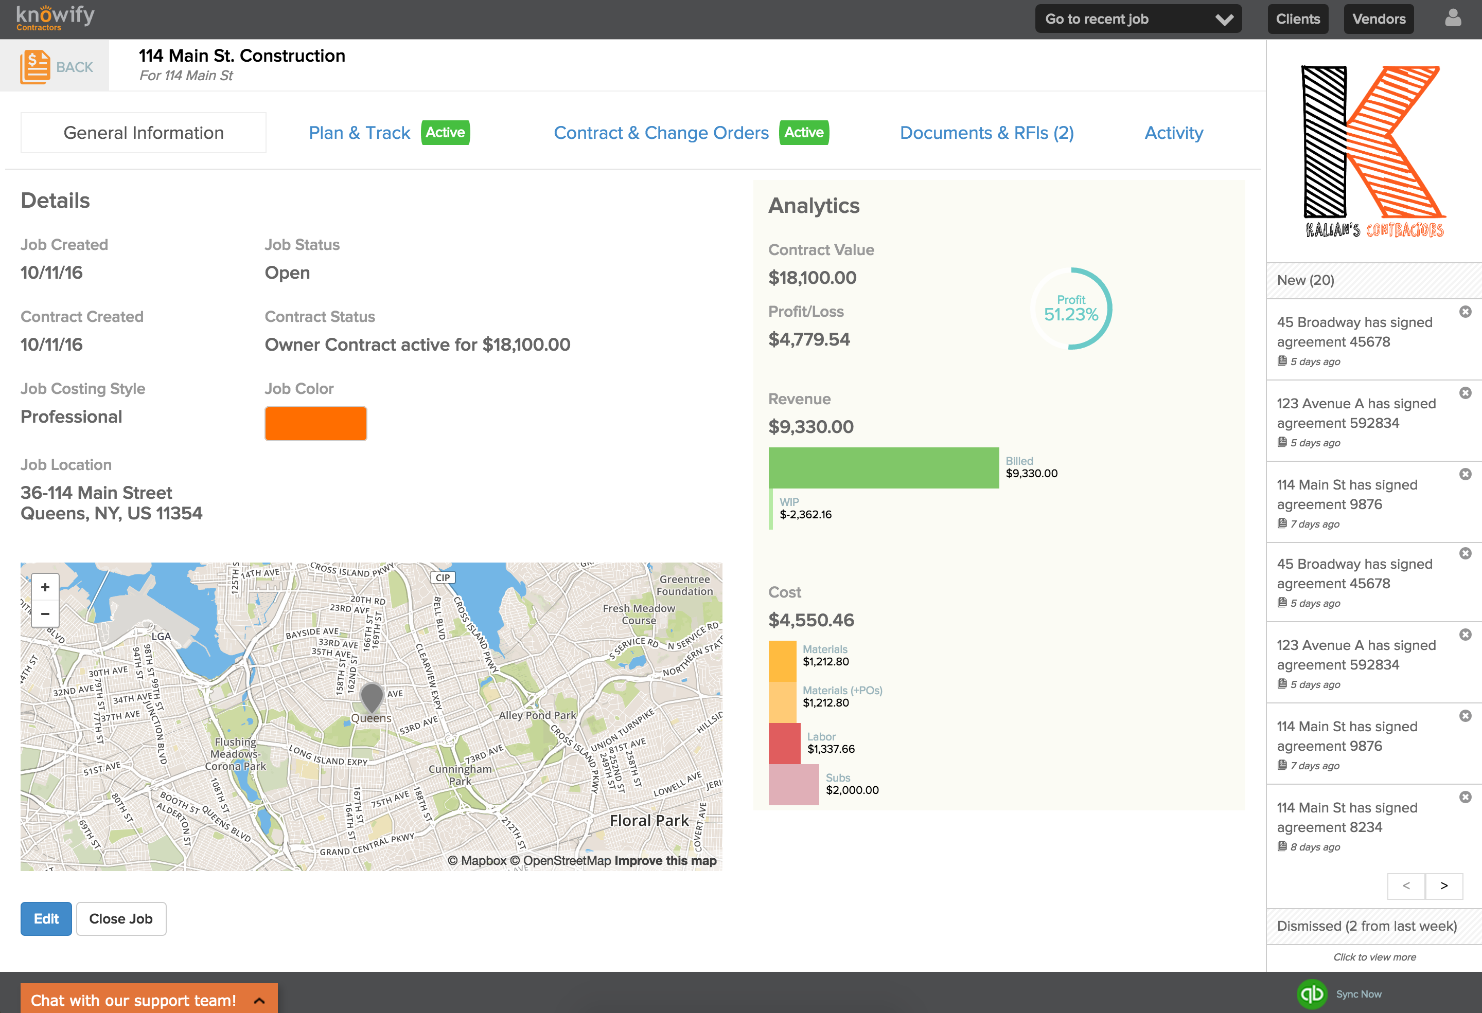Click the green Active badge beside Plan & Track
Screen dimensions: 1482x1013
pos(445,133)
